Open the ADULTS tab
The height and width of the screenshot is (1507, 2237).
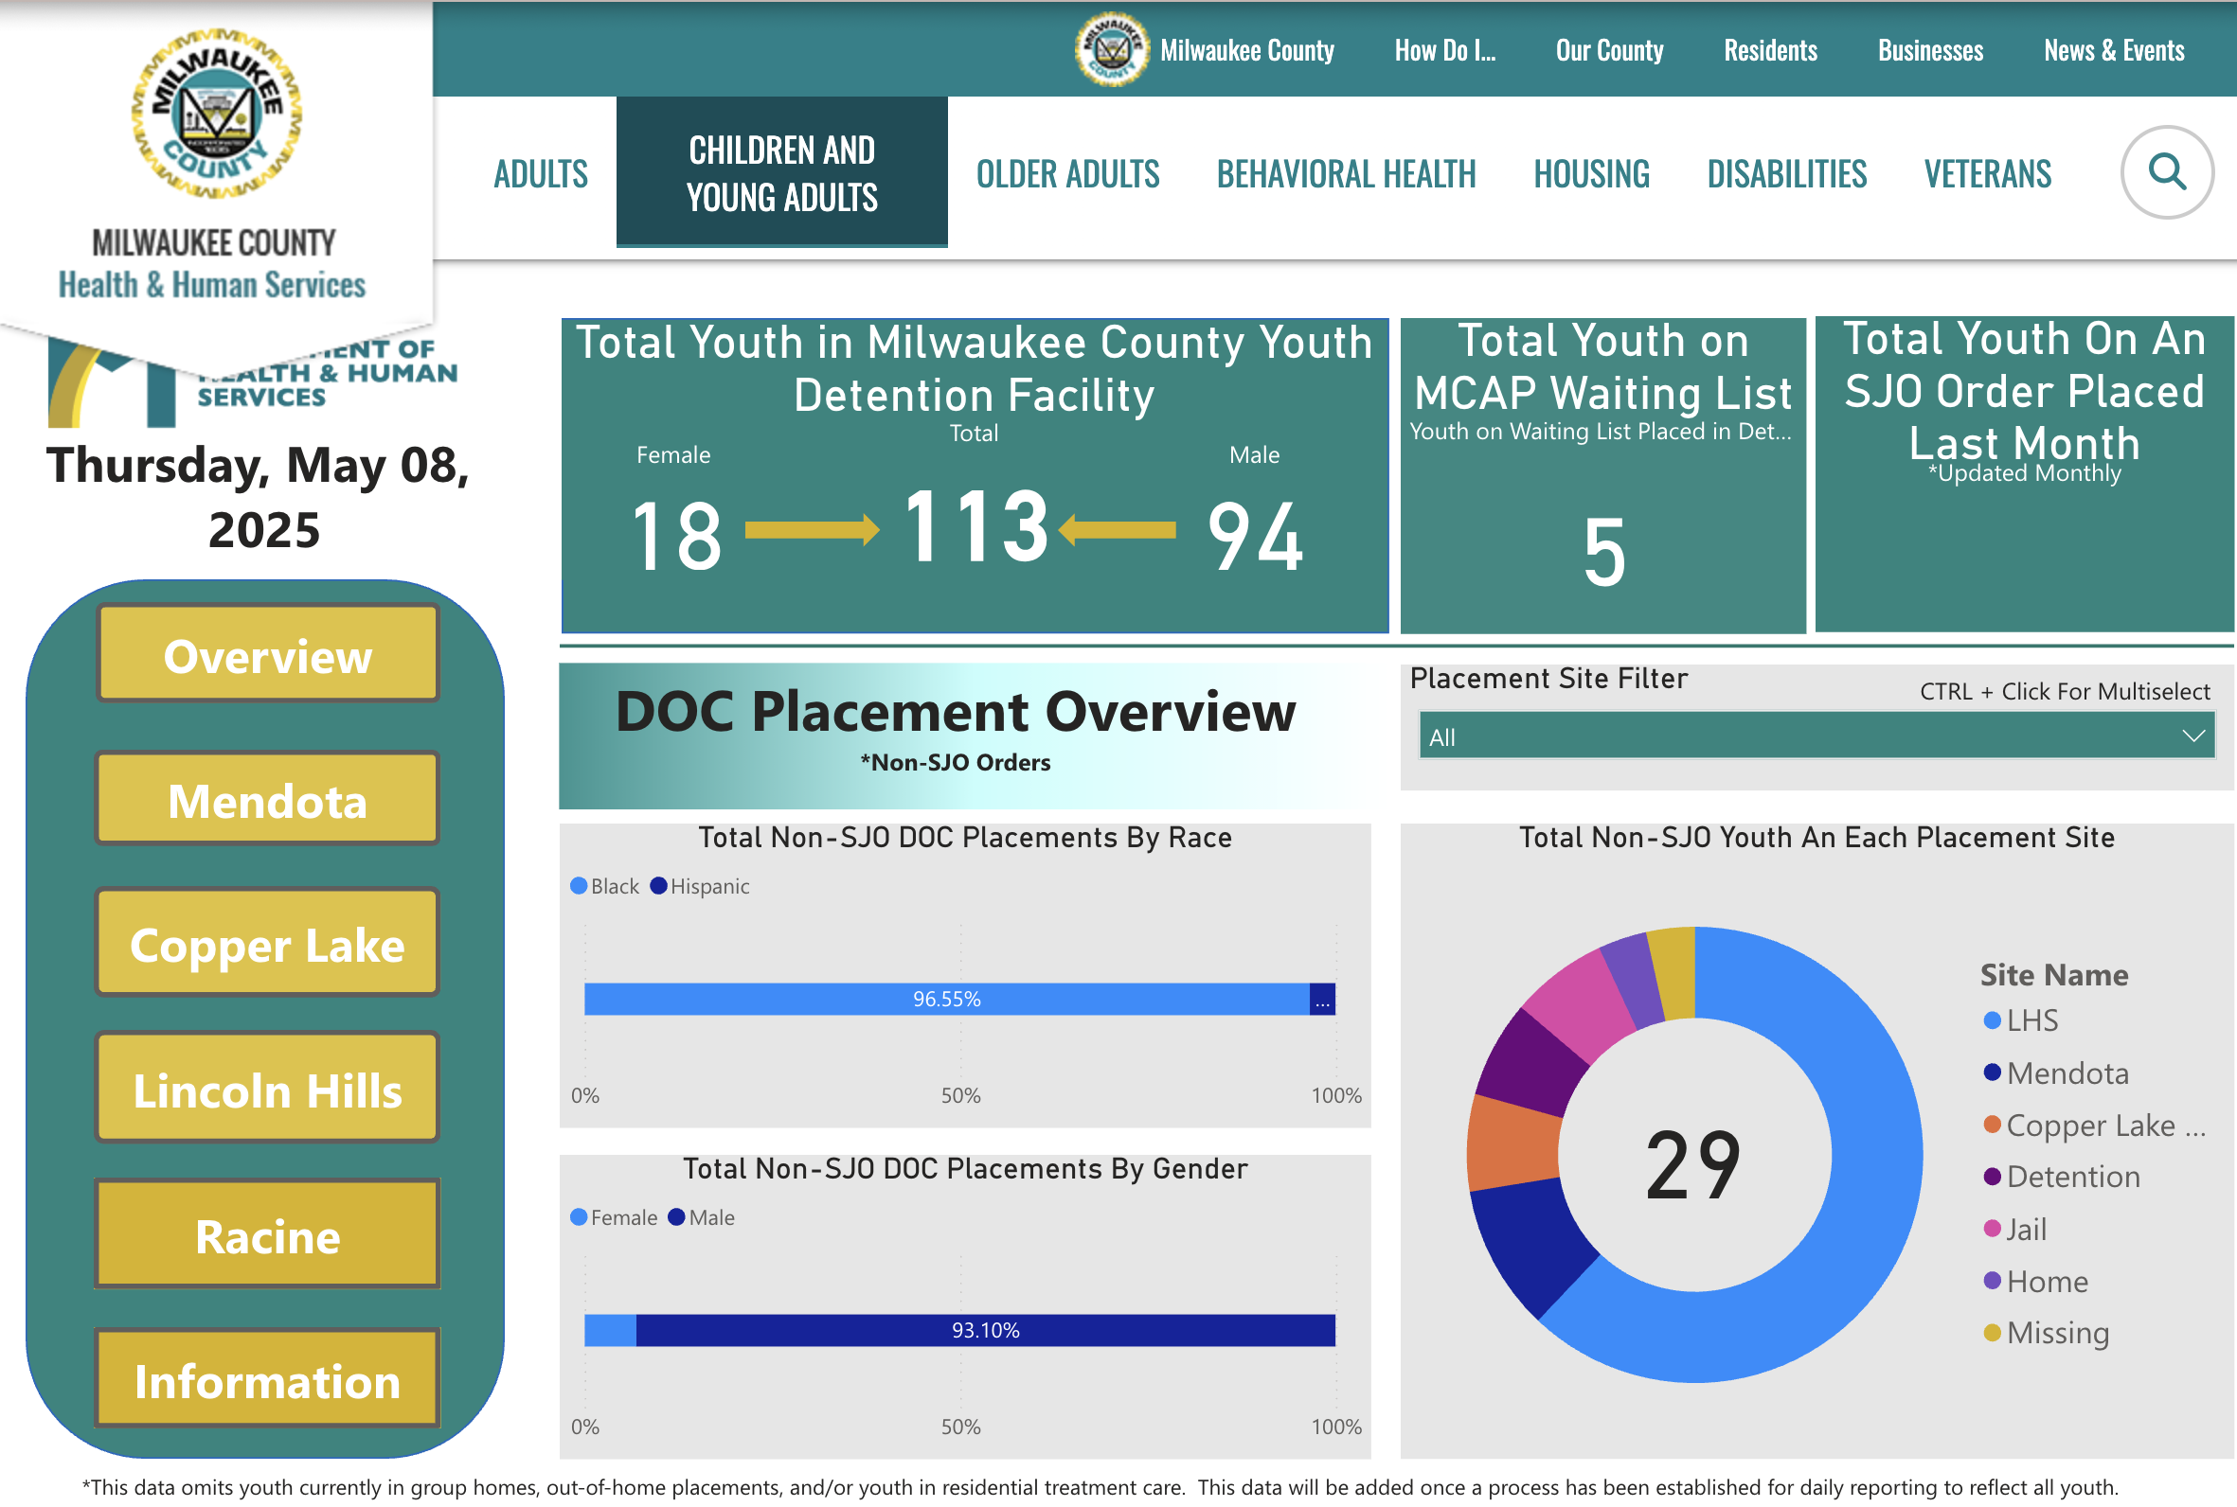(540, 175)
